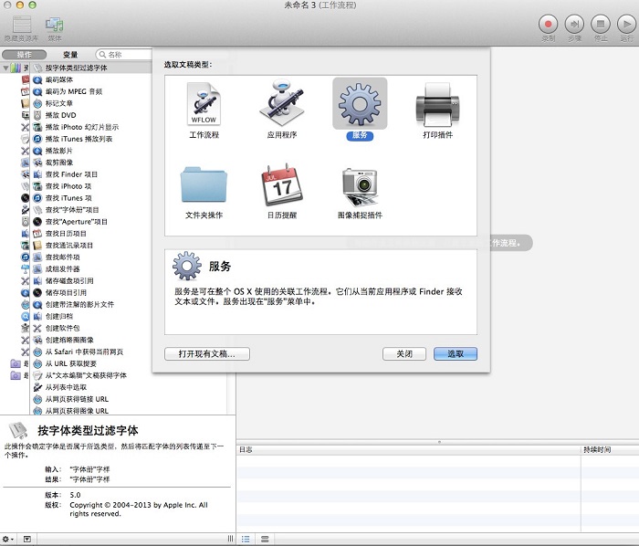Select the 播放影片 action
639x546 pixels.
click(91, 151)
